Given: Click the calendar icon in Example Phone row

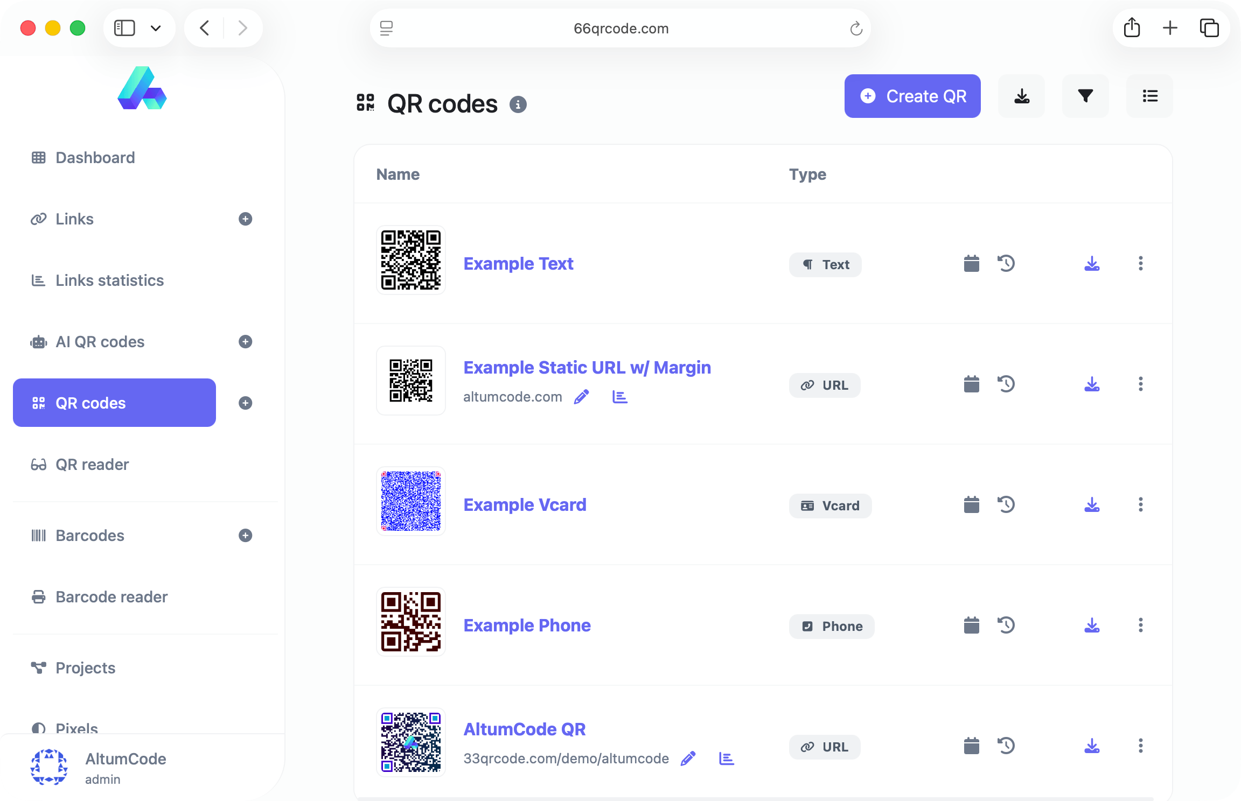Looking at the screenshot, I should tap(971, 626).
